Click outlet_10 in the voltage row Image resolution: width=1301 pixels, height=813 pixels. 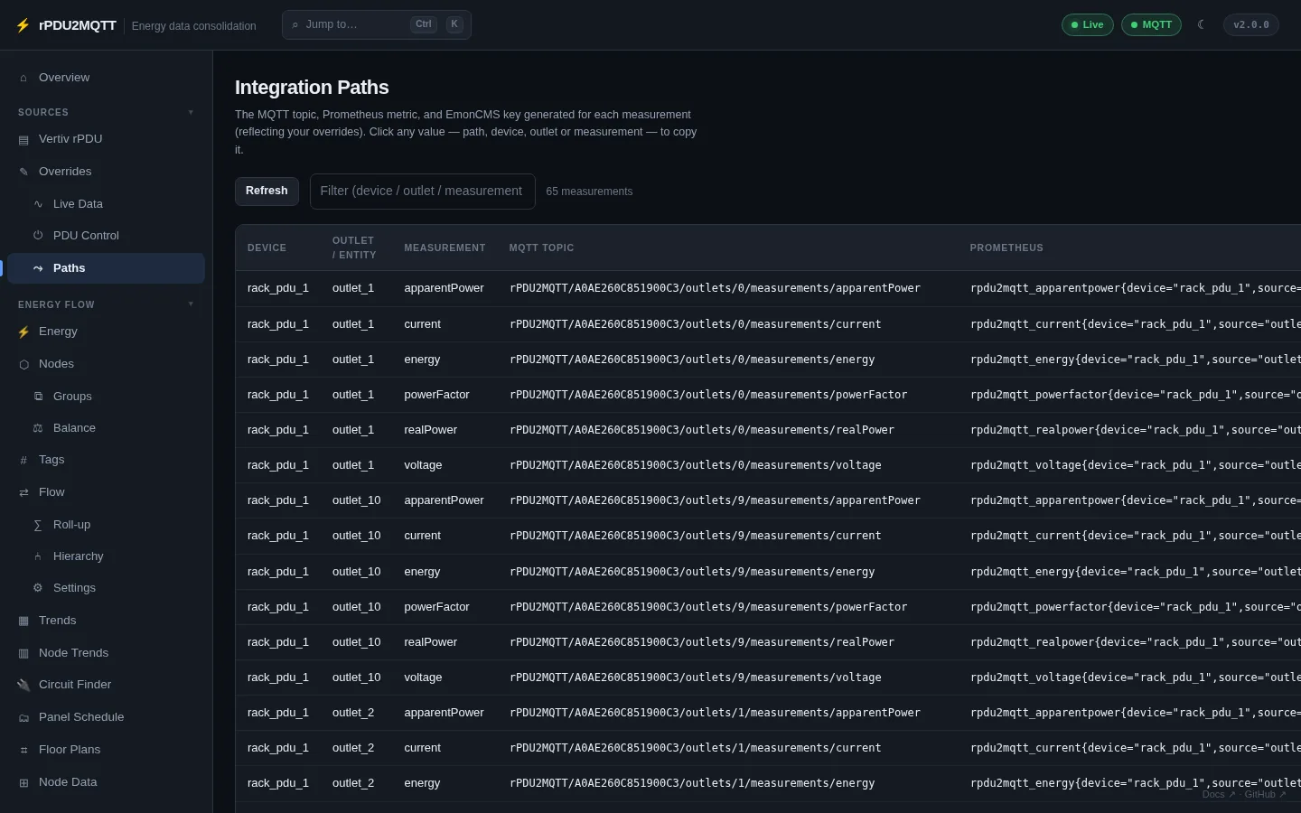coord(356,677)
